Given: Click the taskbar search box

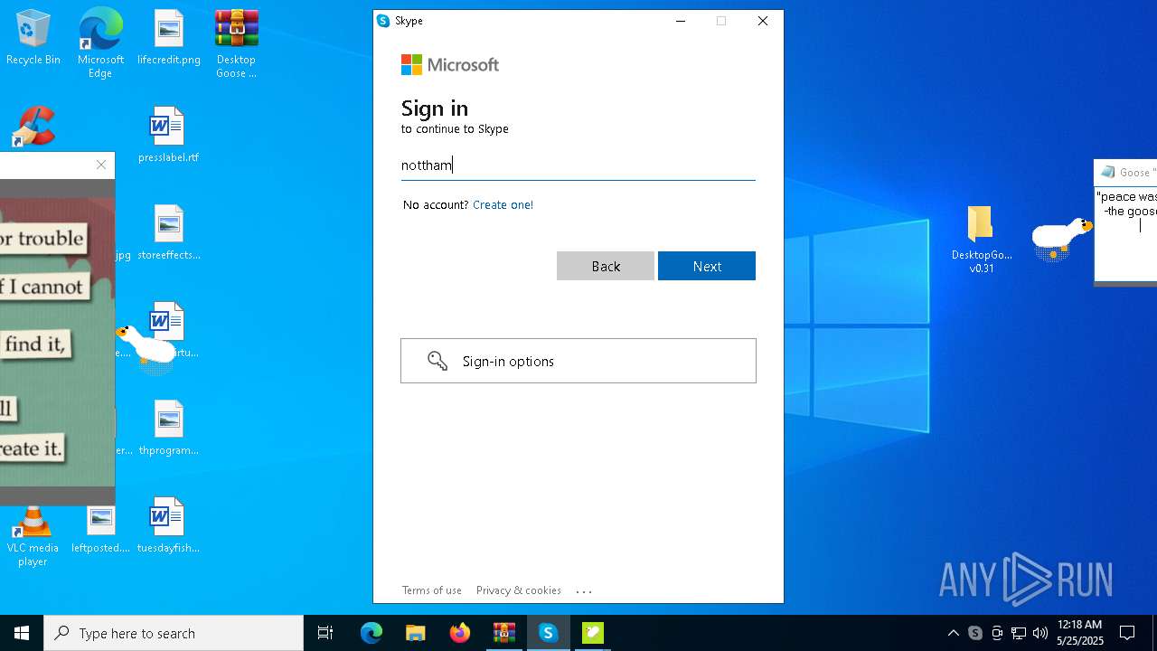Looking at the screenshot, I should click(x=174, y=633).
